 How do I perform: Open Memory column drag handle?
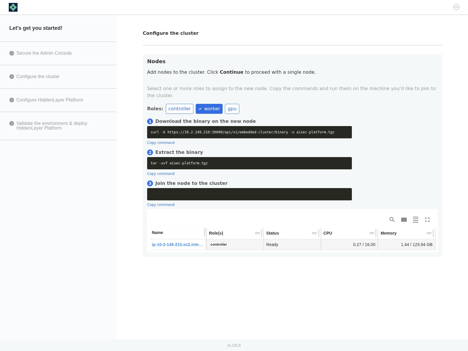[429, 233]
